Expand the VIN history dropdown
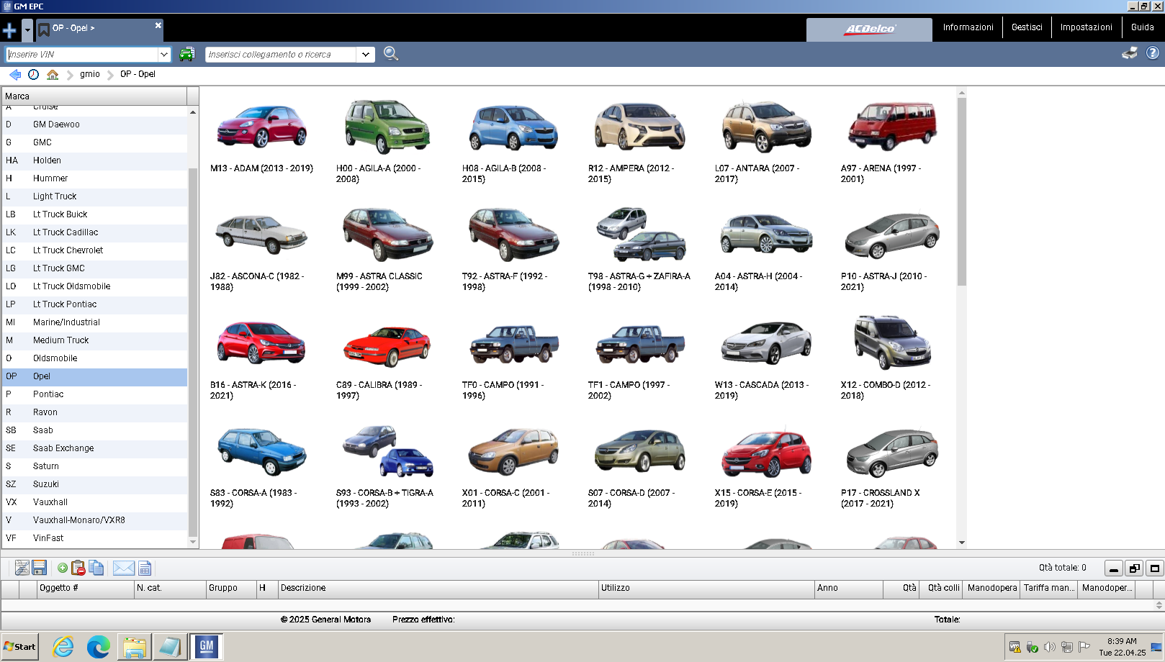 point(164,54)
